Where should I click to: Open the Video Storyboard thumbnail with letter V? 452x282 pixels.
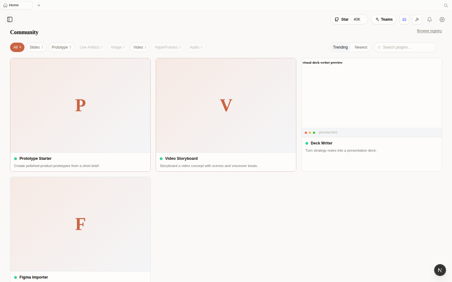[226, 105]
